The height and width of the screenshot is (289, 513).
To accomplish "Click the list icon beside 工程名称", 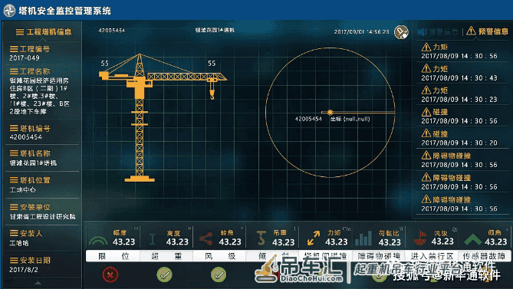I will coord(14,71).
